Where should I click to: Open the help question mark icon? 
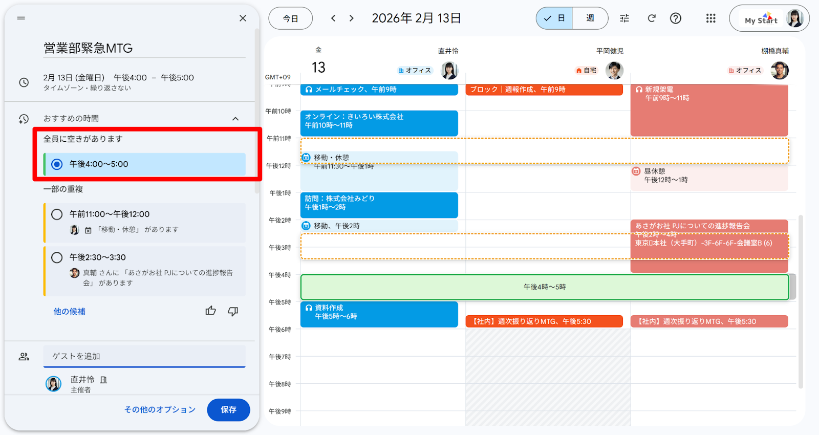pyautogui.click(x=676, y=18)
